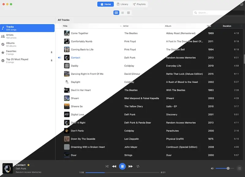Screen dimensions: 245x177
Task: Open the Library tab
Action: click(123, 4)
